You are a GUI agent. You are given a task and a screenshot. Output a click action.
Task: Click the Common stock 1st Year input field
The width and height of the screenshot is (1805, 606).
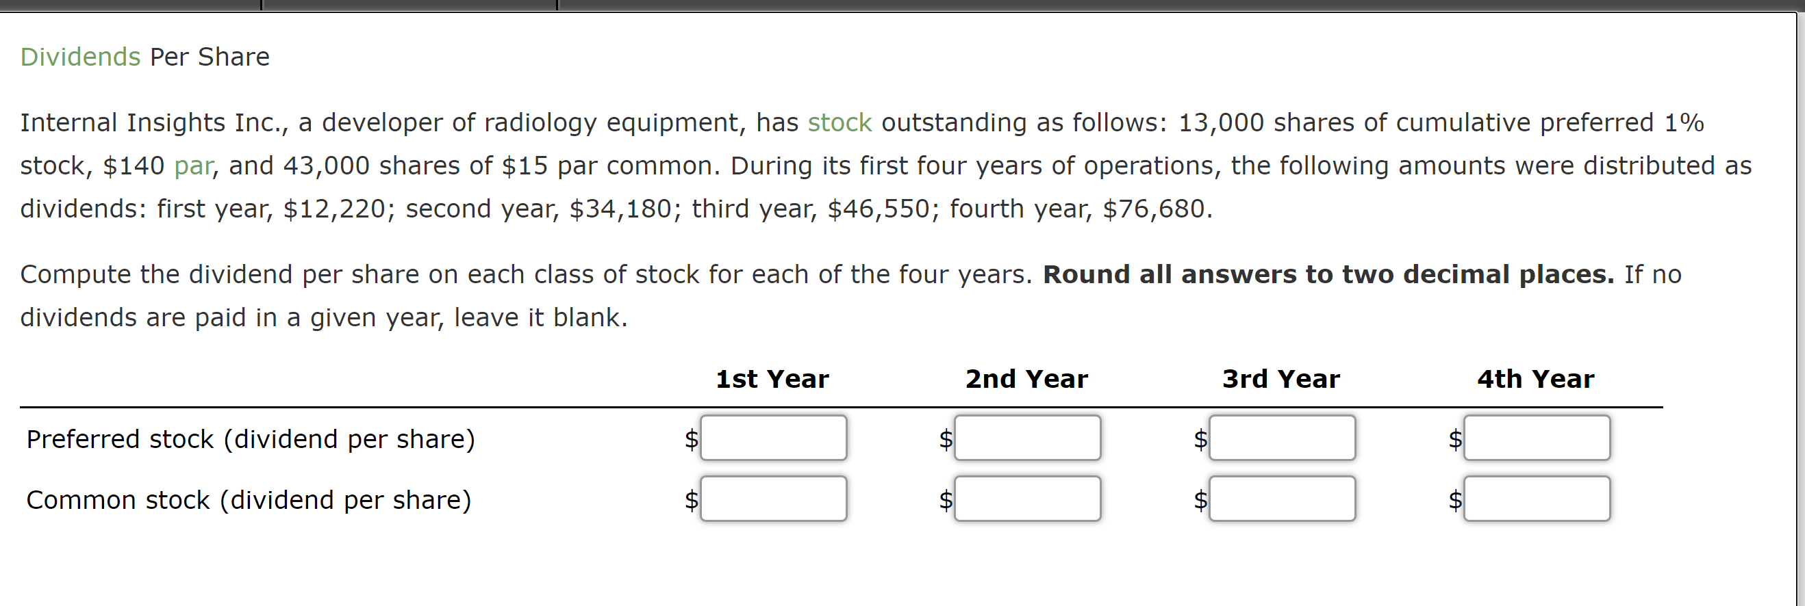click(x=774, y=499)
